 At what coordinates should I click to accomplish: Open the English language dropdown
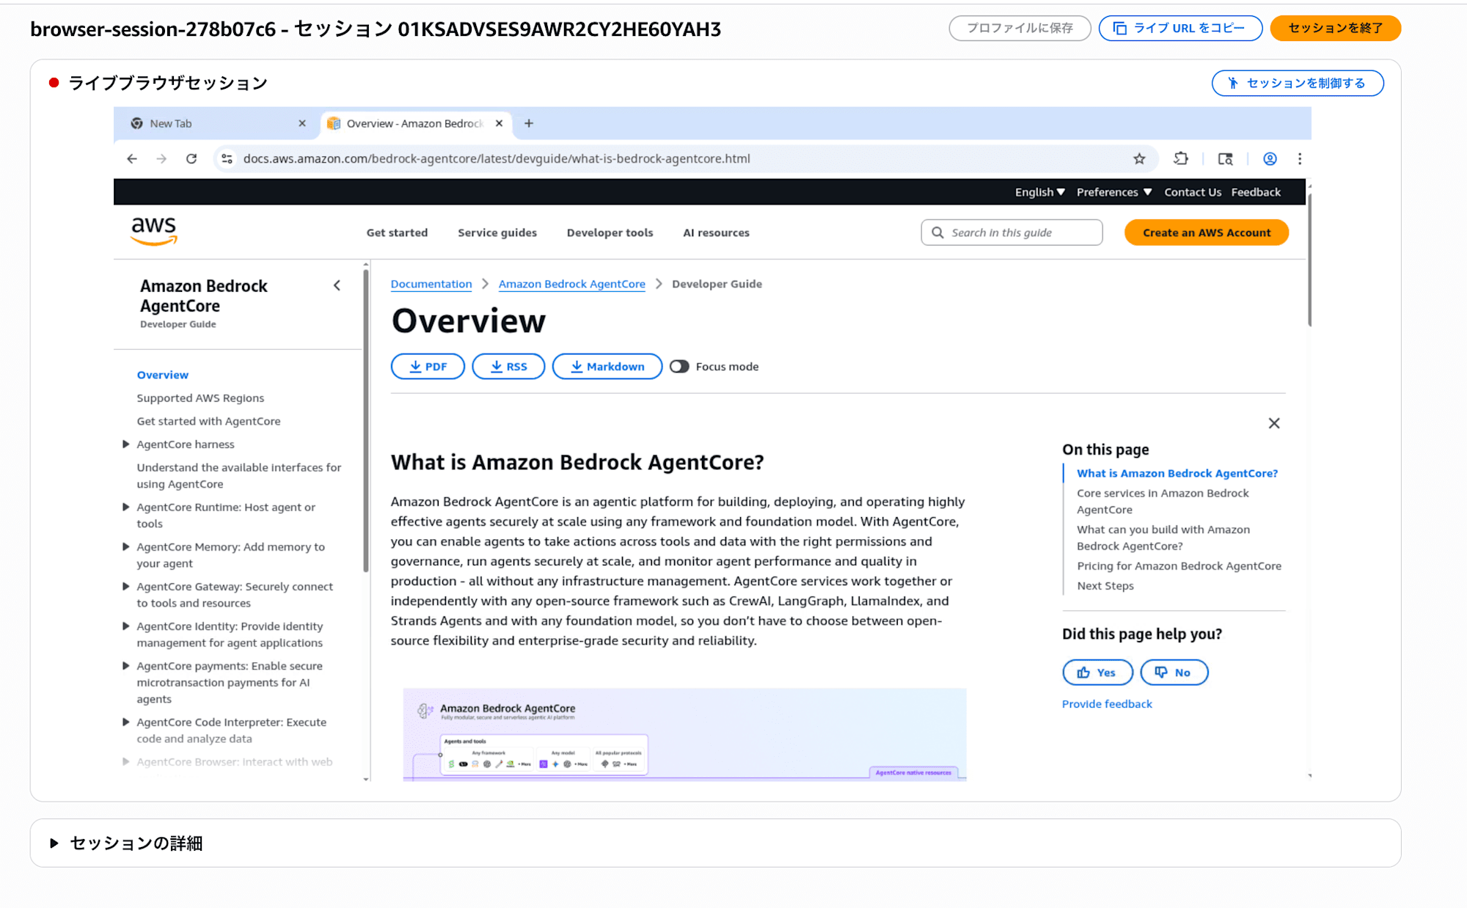point(1039,192)
